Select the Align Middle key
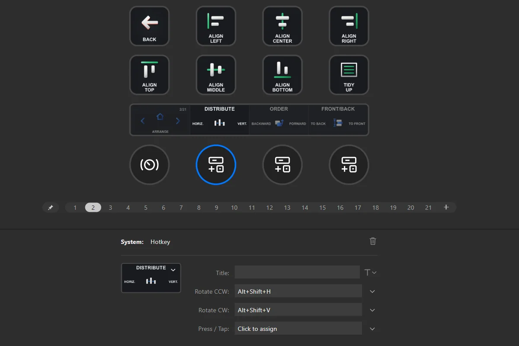The image size is (519, 346). (216, 75)
